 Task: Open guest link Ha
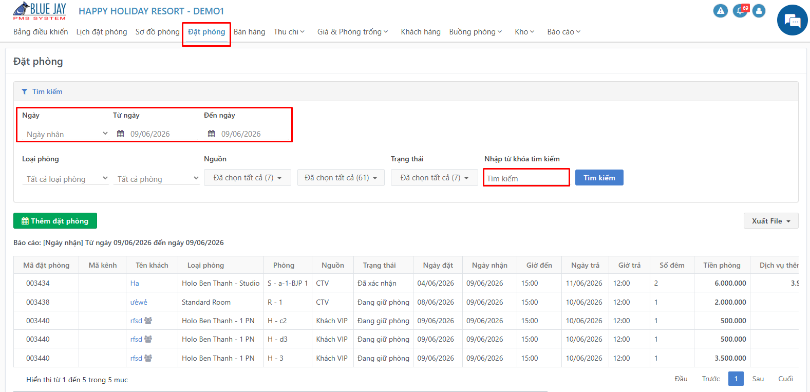click(x=135, y=283)
